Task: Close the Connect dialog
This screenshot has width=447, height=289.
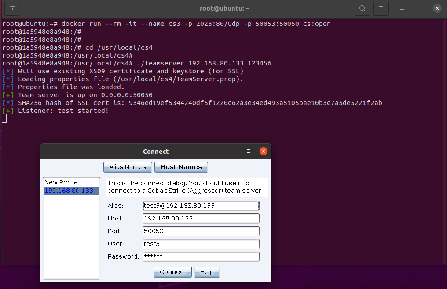Action: tap(264, 151)
